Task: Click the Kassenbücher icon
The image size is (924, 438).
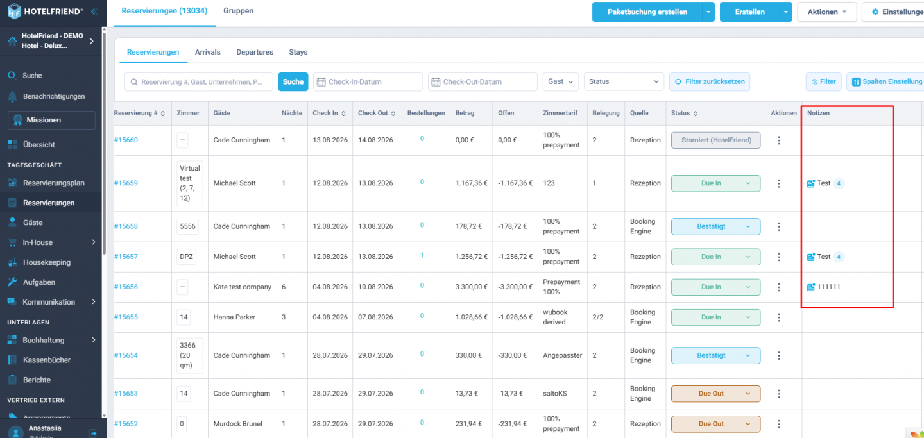Action: (x=12, y=360)
